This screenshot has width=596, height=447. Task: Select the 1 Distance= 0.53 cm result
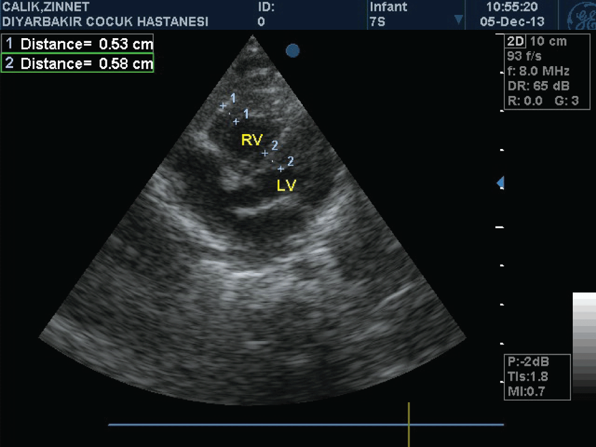(x=78, y=44)
